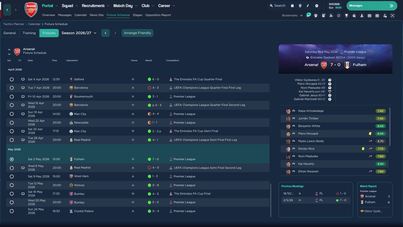The image size is (403, 227).
Task: Click the Crystal Palace club badge
Action: 71,211
